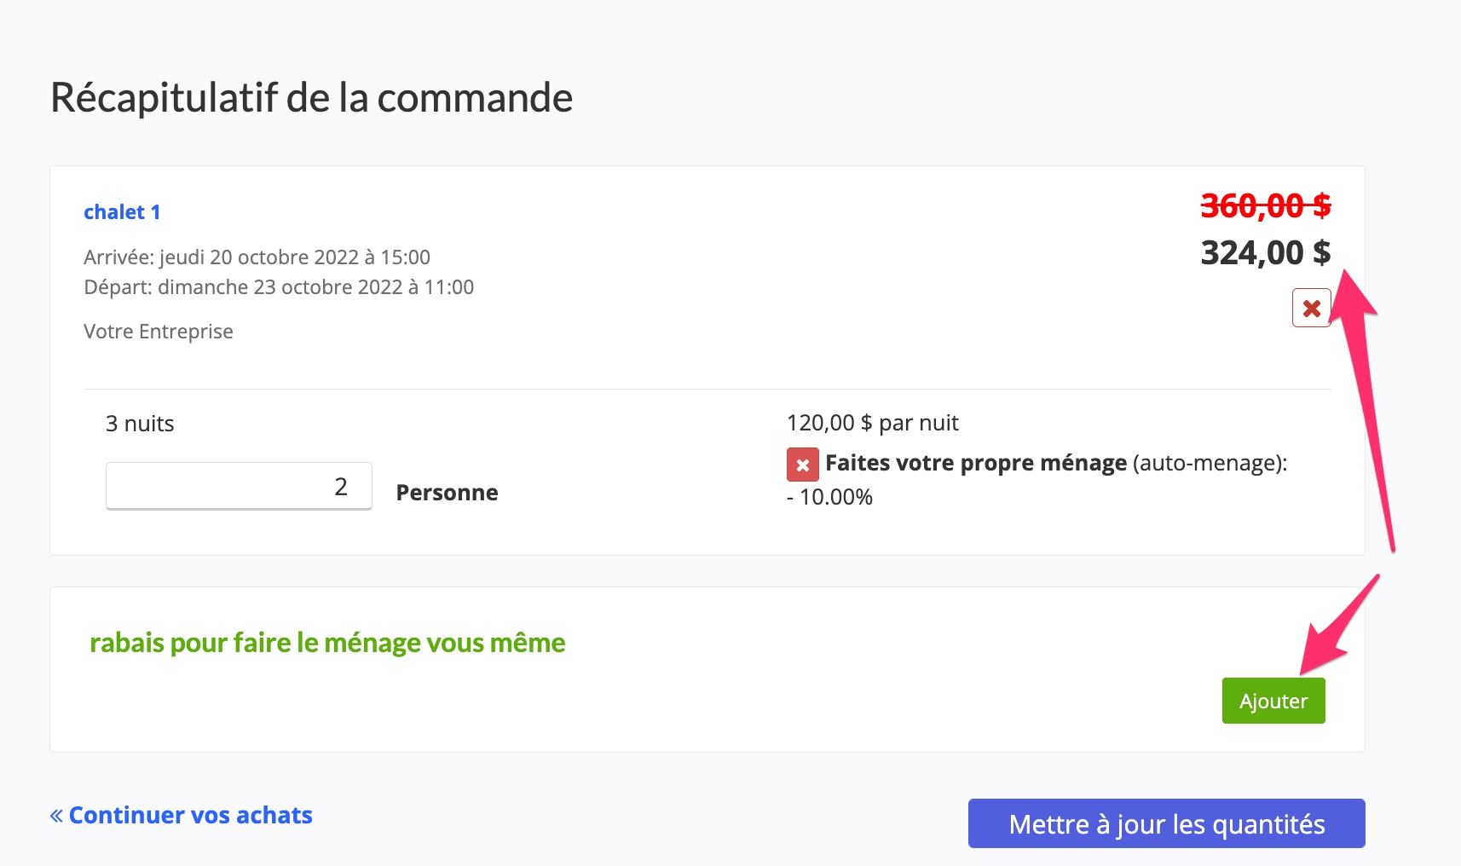This screenshot has width=1461, height=866.
Task: Click the Départ date line
Action: pos(279,287)
